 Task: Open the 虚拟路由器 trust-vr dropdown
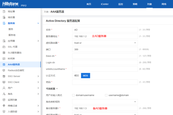(105, 43)
